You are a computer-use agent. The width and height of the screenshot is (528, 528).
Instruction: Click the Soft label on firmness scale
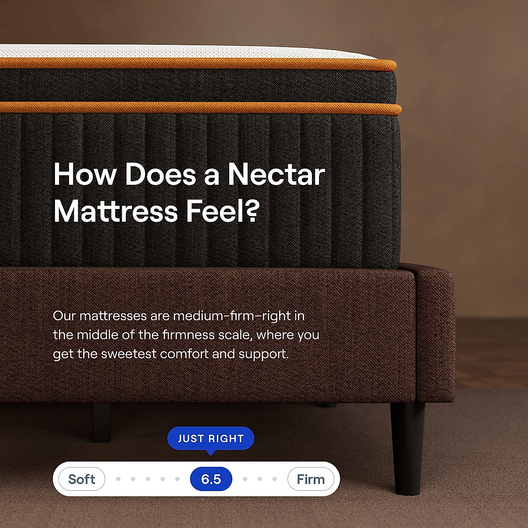tap(82, 479)
